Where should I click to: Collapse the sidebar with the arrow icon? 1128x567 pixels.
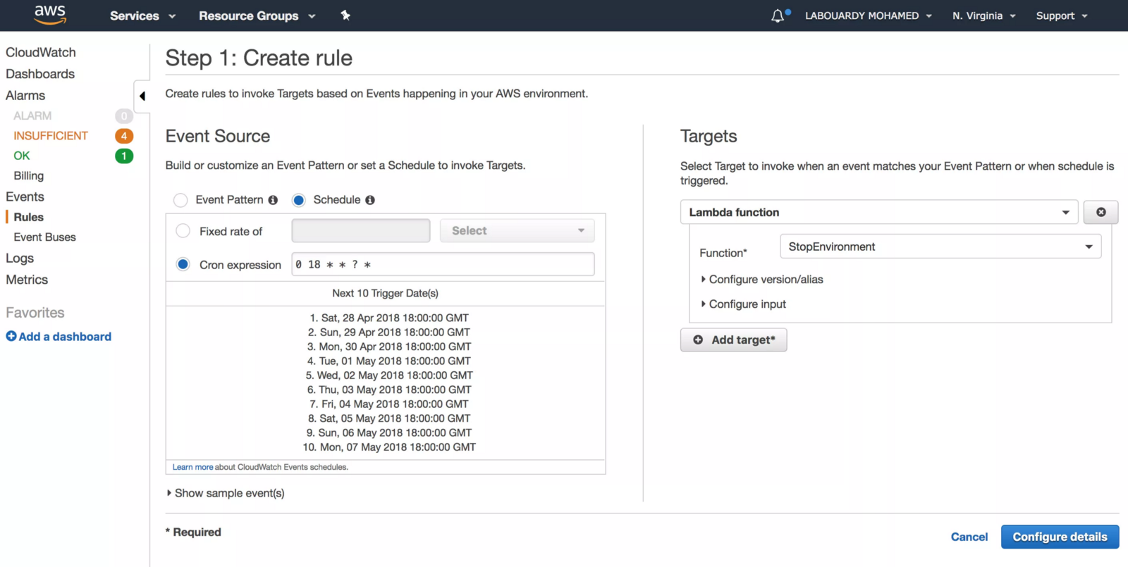(142, 96)
